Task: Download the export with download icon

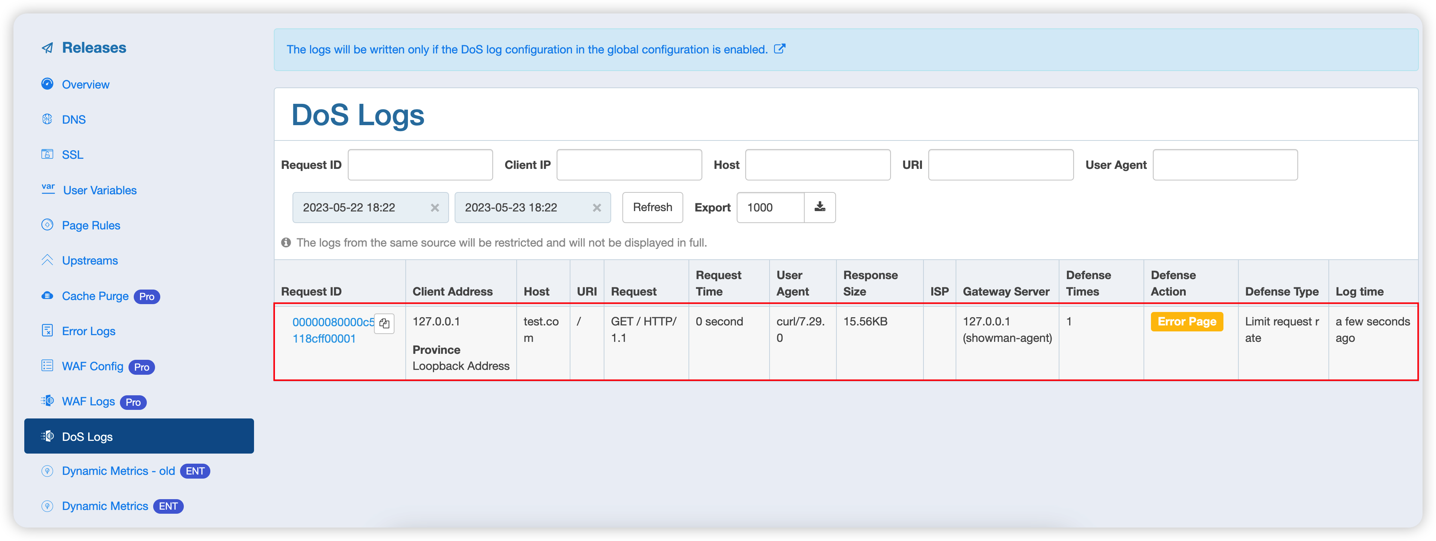Action: click(820, 207)
